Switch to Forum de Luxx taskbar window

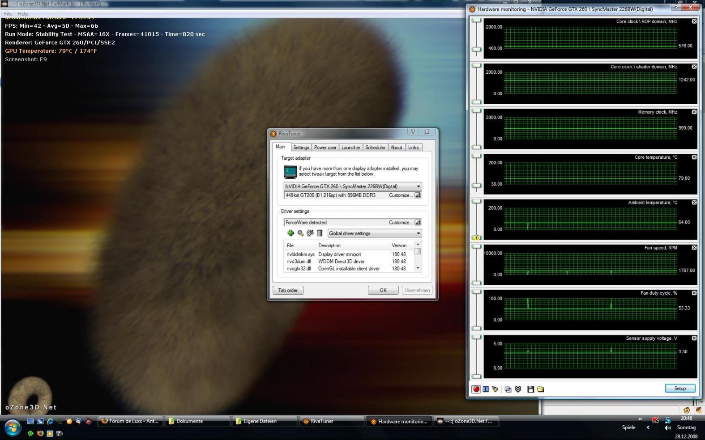point(131,421)
